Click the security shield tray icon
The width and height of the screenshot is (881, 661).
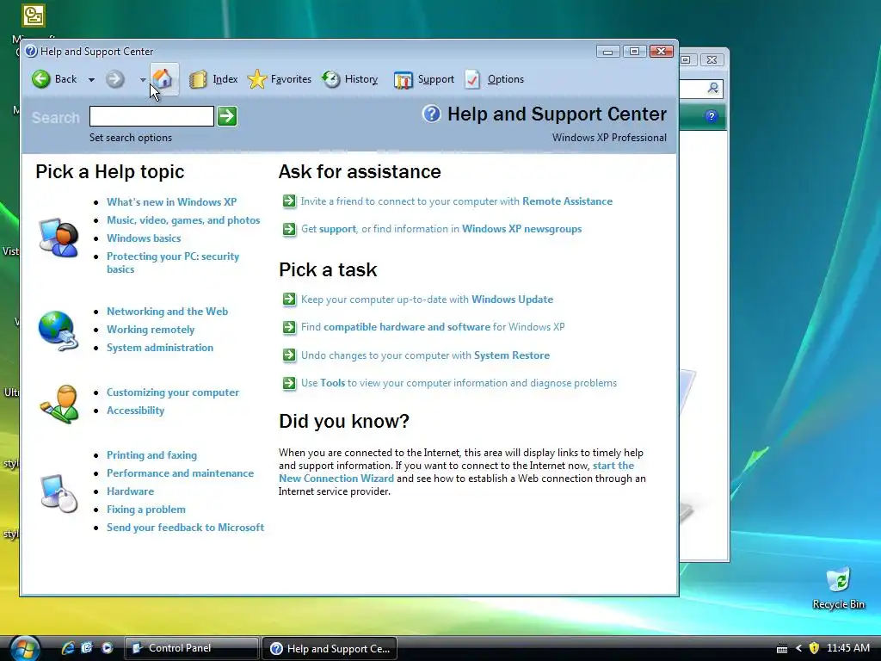[x=814, y=648]
